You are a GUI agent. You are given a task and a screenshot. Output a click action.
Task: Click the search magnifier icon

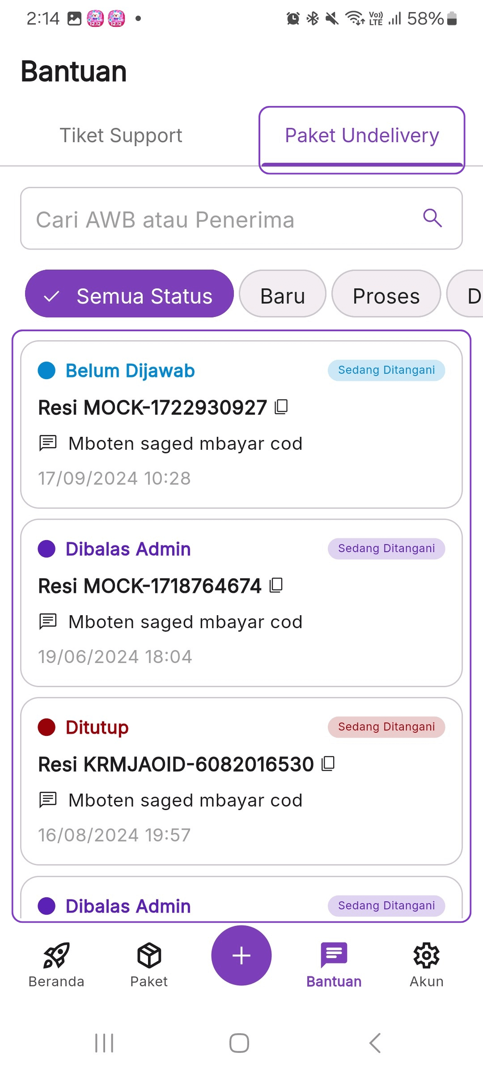click(431, 219)
